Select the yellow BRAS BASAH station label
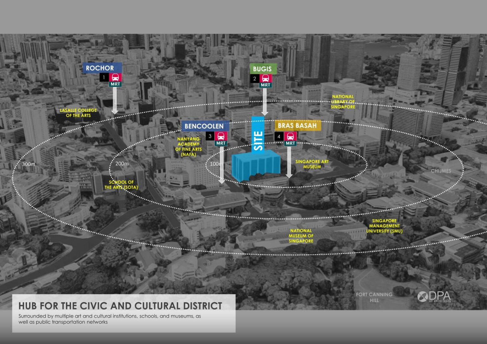The image size is (487, 344). (x=297, y=125)
